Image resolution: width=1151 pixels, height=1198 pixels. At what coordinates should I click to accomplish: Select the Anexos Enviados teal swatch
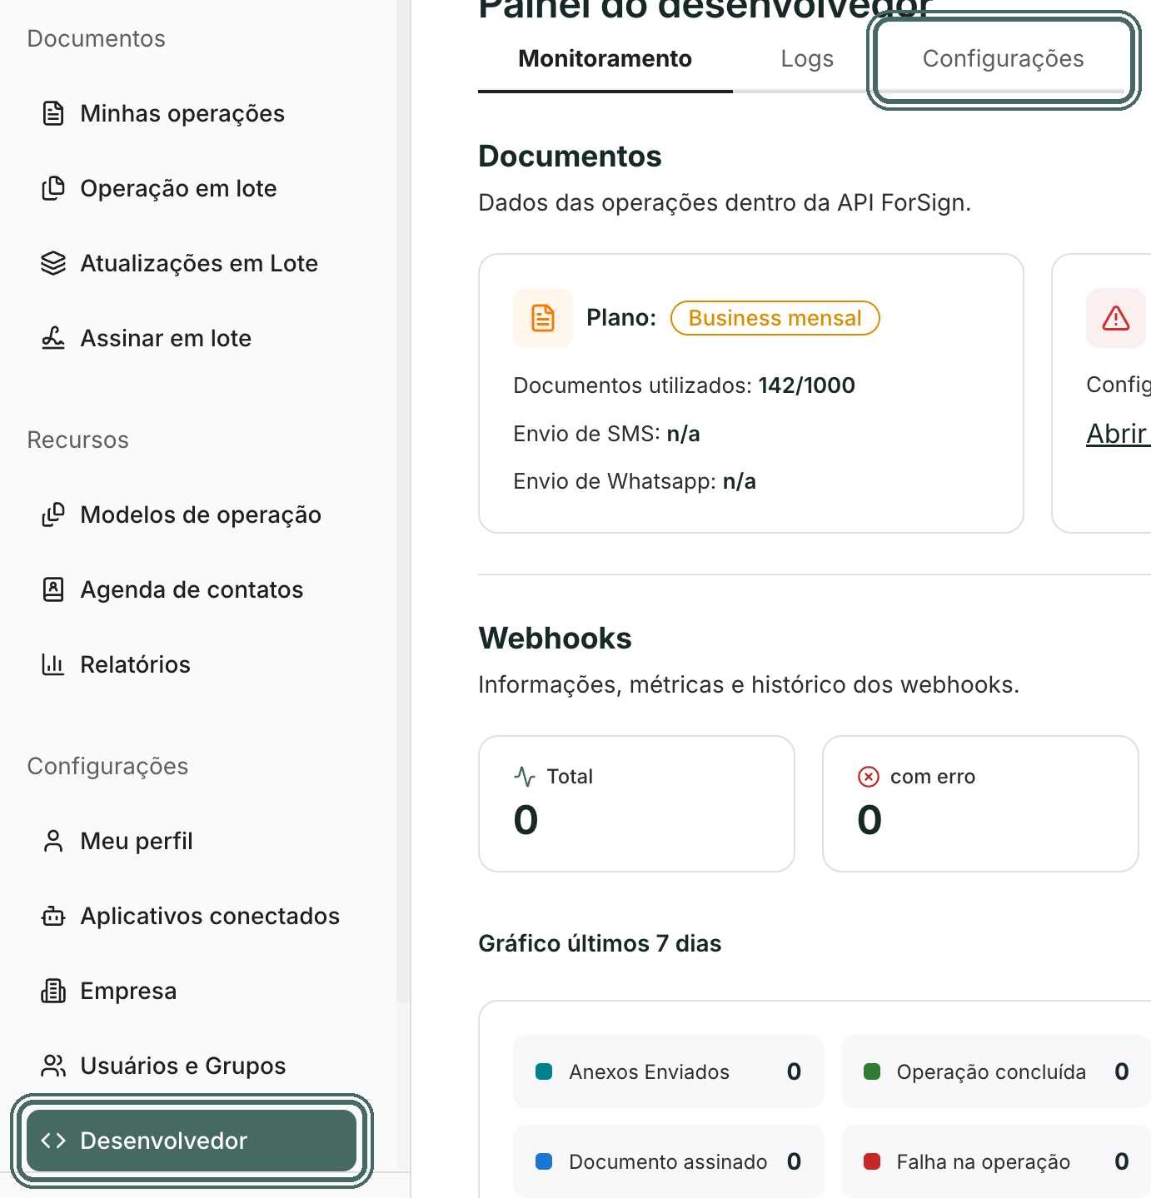tap(544, 1071)
